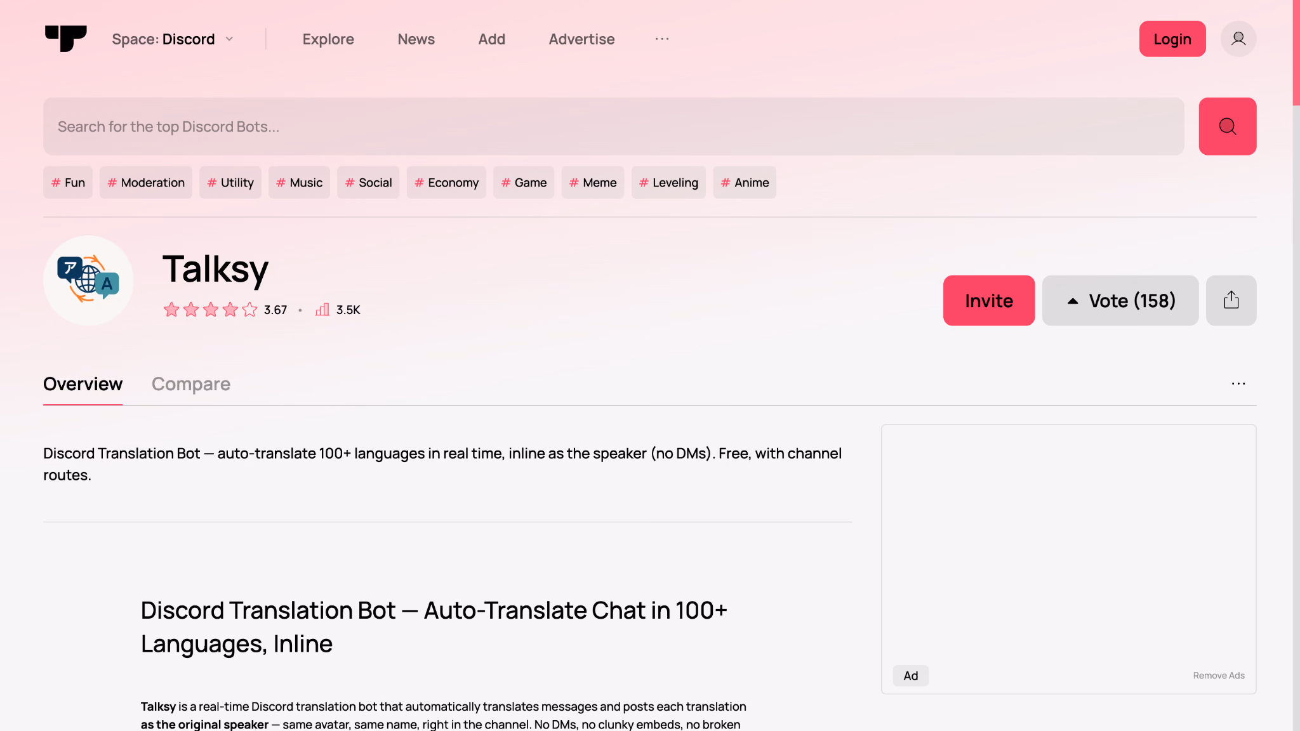Screen dimensions: 1300x731
Task: Click the Talksy bot avatar image
Action: click(88, 280)
